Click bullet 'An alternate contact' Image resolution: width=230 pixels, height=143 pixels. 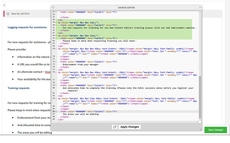point(34,72)
